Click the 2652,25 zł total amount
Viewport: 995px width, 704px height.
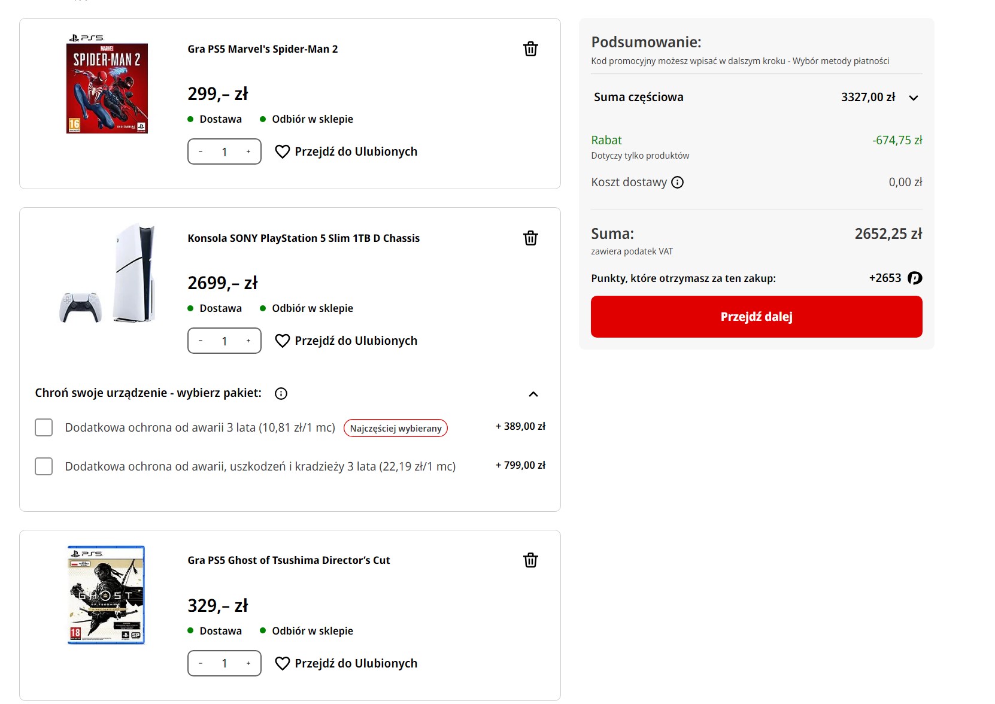coord(888,233)
